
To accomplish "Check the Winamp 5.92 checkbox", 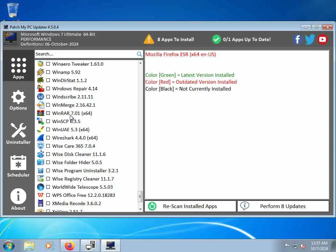I will point(48,72).
